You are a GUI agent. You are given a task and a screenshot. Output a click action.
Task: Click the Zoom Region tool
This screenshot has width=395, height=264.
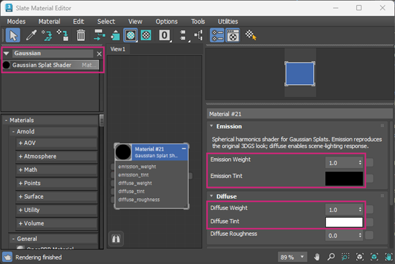[345, 257]
